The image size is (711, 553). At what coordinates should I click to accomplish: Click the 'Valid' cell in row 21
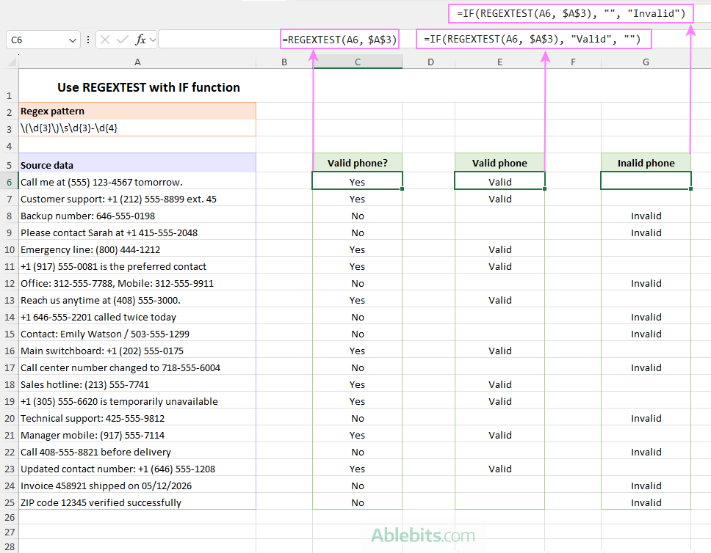pos(499,435)
